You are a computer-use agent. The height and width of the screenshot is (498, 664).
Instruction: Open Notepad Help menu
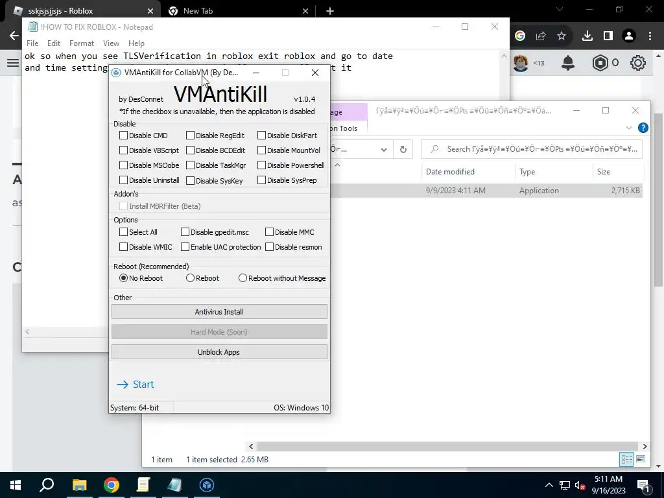(136, 43)
